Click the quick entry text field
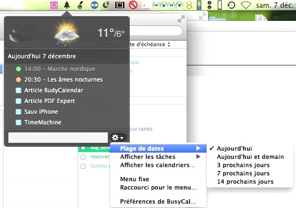296x208 pixels. pos(58,138)
